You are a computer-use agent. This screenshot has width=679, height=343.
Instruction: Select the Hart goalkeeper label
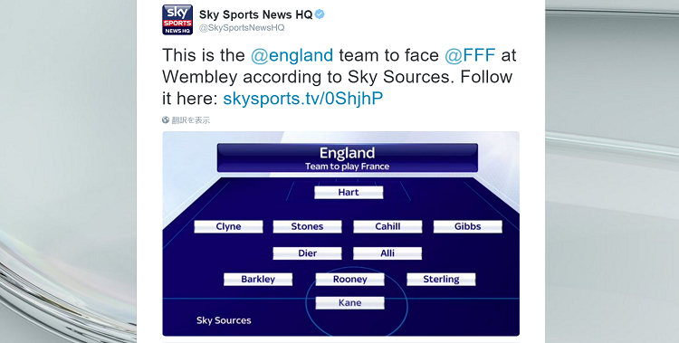point(349,192)
